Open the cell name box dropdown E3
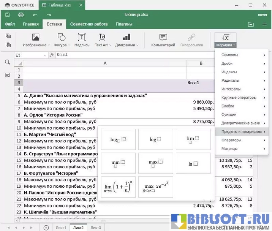The image size is (272, 231). [x=45, y=55]
